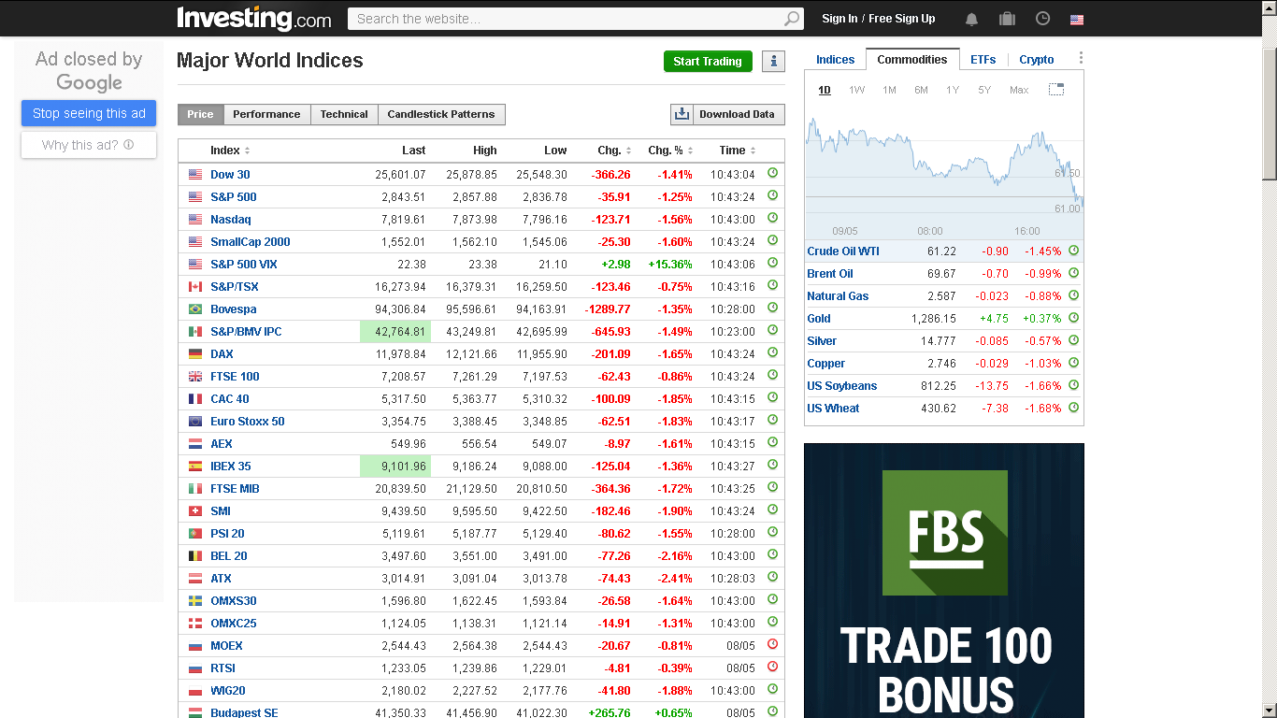Click the Spanish flag in the IBEX 35 row
This screenshot has height=718, width=1277.
[195, 467]
